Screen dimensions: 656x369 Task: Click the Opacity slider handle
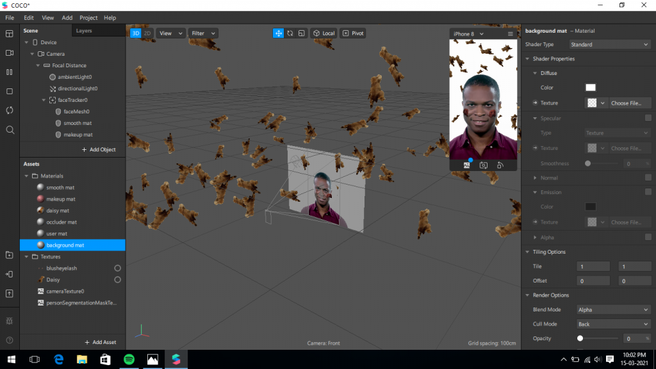(x=580, y=338)
